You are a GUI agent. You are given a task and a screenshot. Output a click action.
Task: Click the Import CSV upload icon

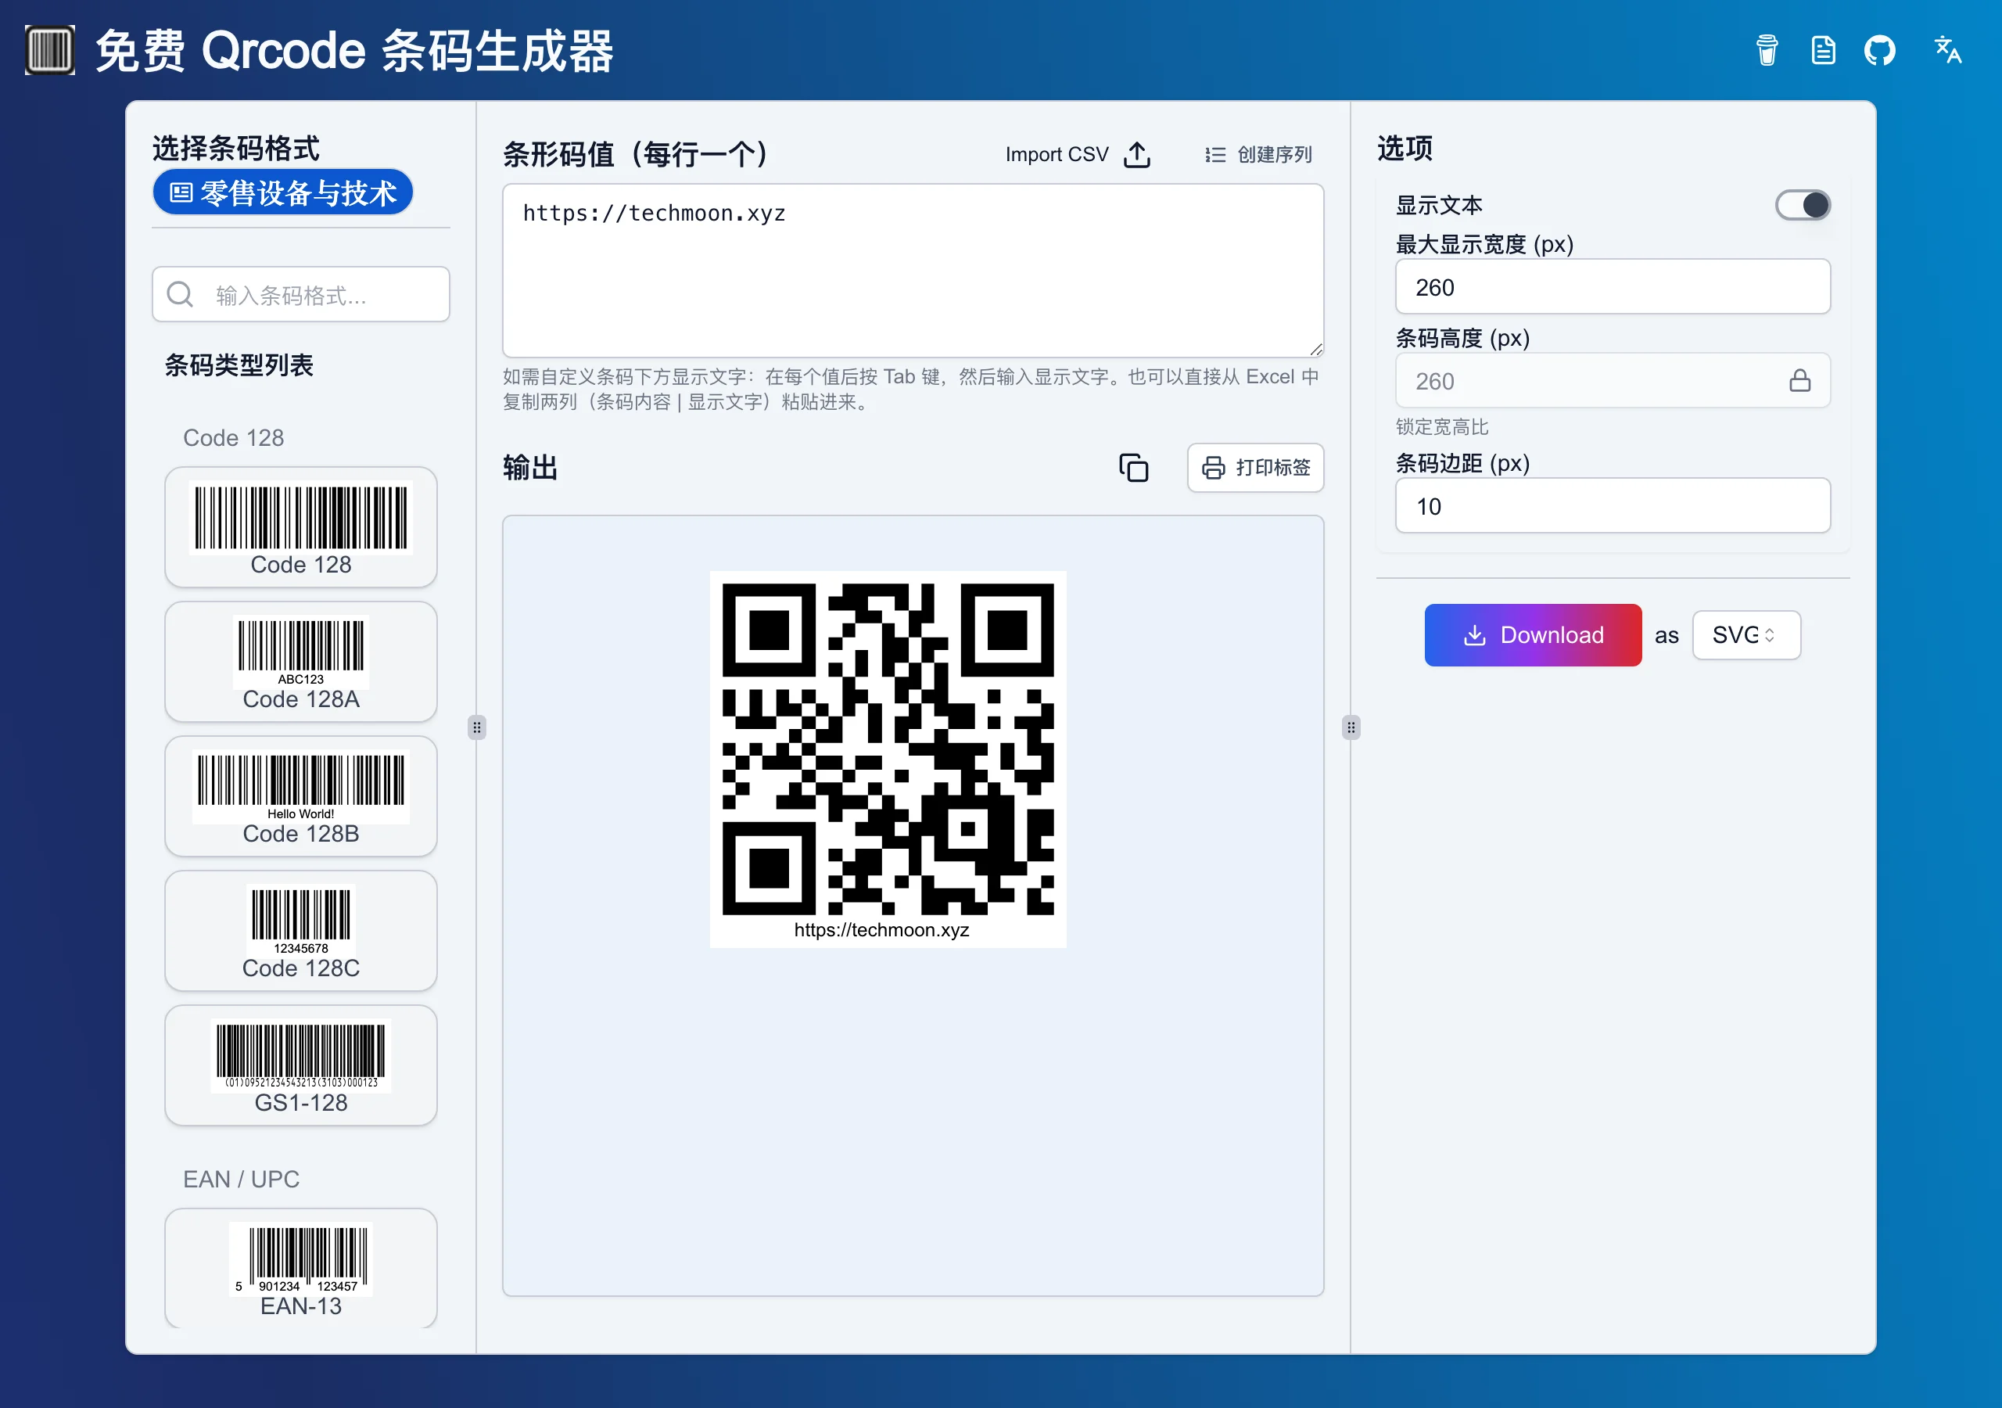[x=1137, y=154]
